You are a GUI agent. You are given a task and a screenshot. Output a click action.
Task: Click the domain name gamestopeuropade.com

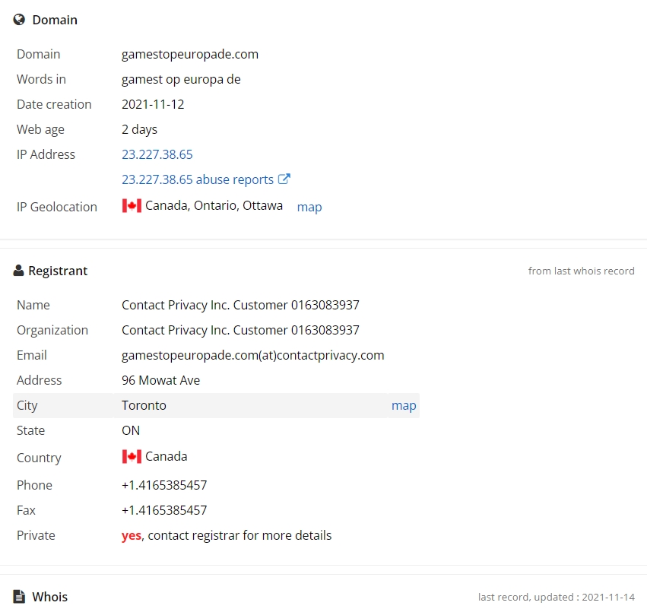point(190,54)
